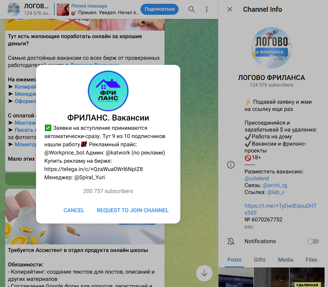The image size is (328, 287).
Task: Click the № 6070267752 text
Action: pos(263,219)
